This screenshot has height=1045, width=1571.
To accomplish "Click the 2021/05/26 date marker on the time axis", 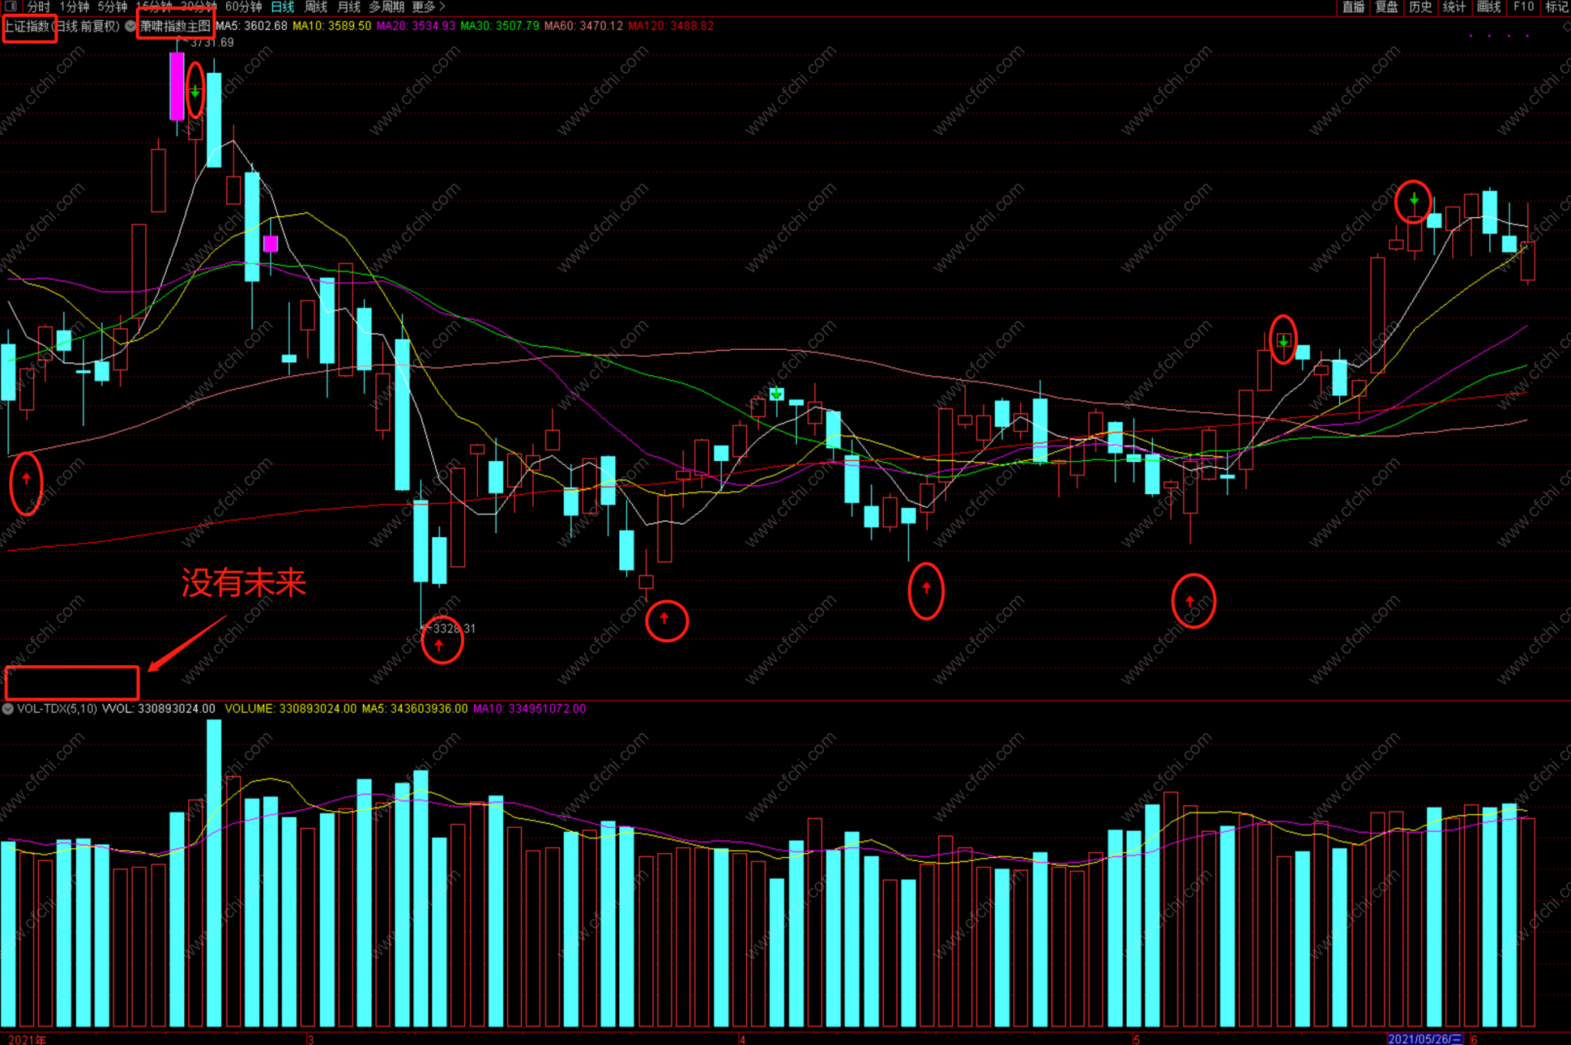I will pos(1424,1039).
